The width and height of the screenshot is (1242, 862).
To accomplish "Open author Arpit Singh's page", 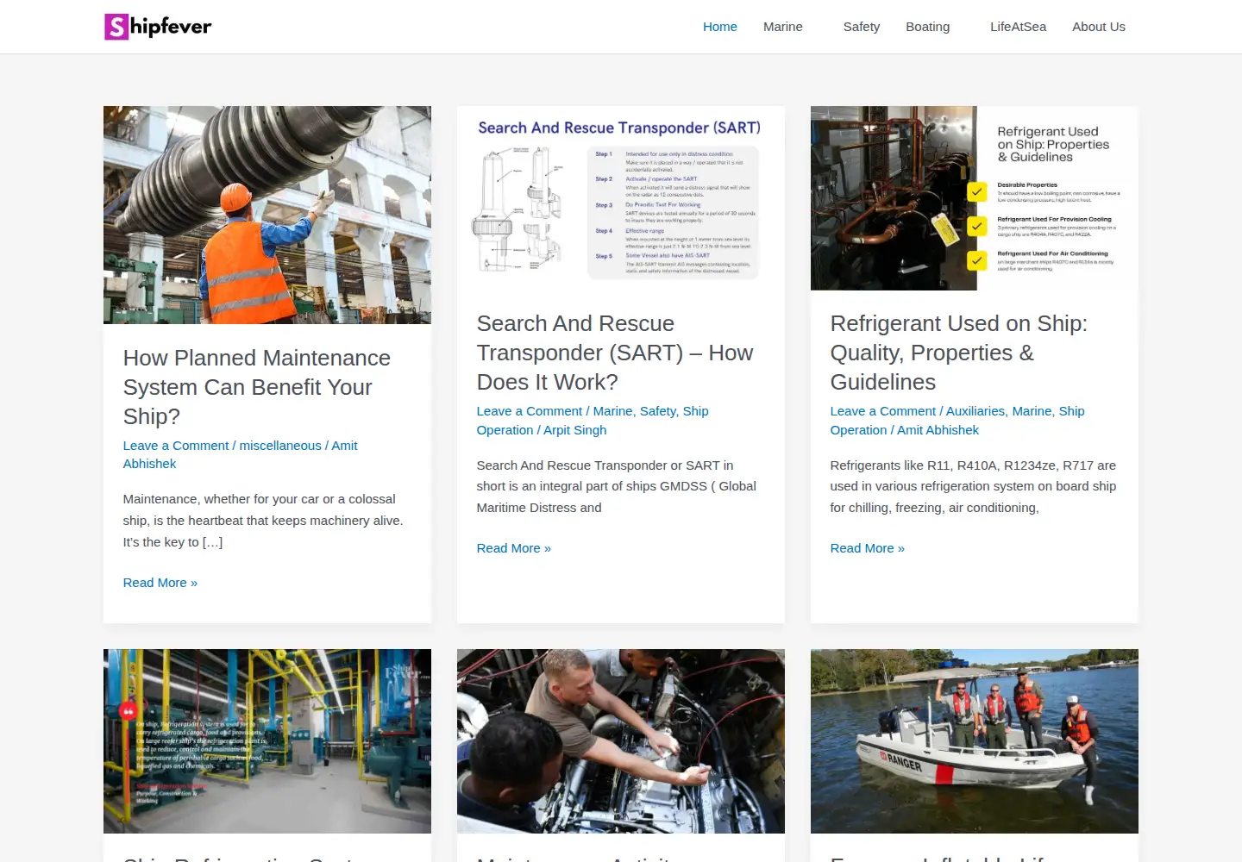I will tap(575, 430).
